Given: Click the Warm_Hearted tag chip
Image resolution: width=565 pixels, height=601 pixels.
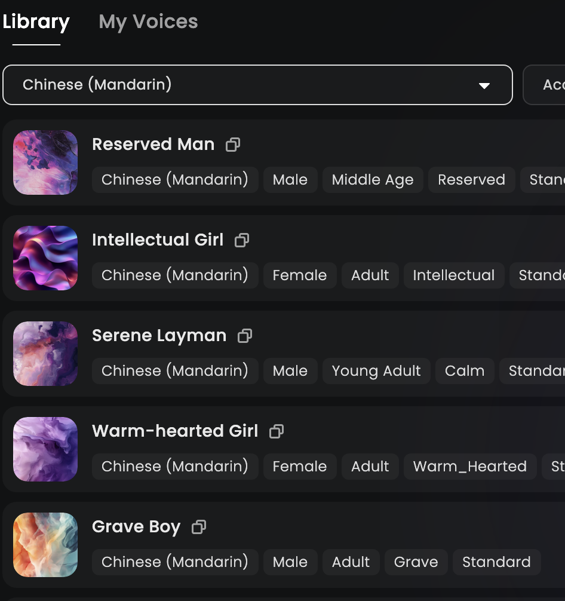Looking at the screenshot, I should point(470,467).
